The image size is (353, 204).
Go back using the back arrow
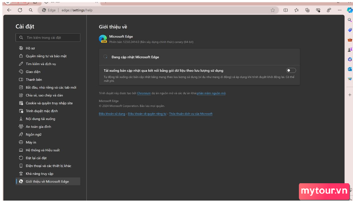pos(9,10)
